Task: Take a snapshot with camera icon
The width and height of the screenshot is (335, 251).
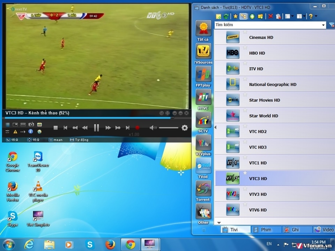Action: click(x=31, y=124)
